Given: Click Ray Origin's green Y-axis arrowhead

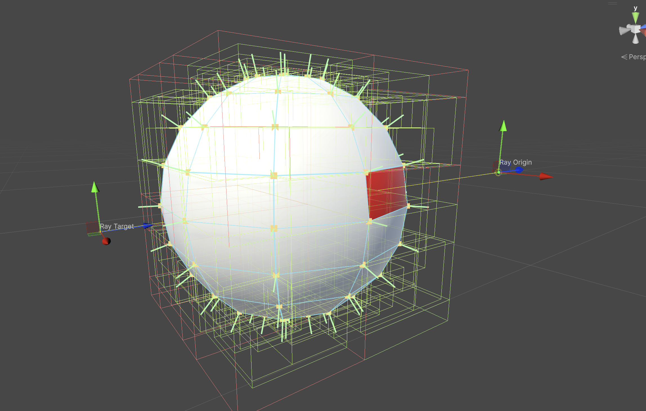Looking at the screenshot, I should point(503,126).
